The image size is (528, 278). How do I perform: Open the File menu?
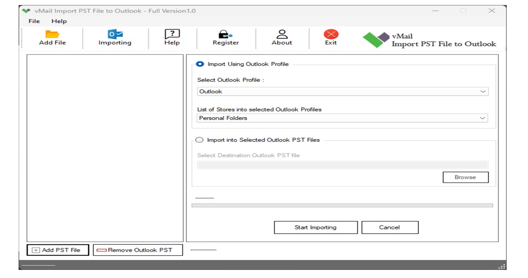34,21
